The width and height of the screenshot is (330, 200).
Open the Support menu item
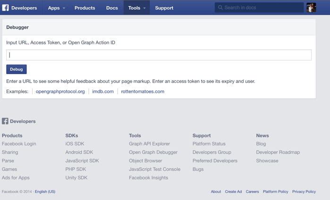pyautogui.click(x=164, y=8)
